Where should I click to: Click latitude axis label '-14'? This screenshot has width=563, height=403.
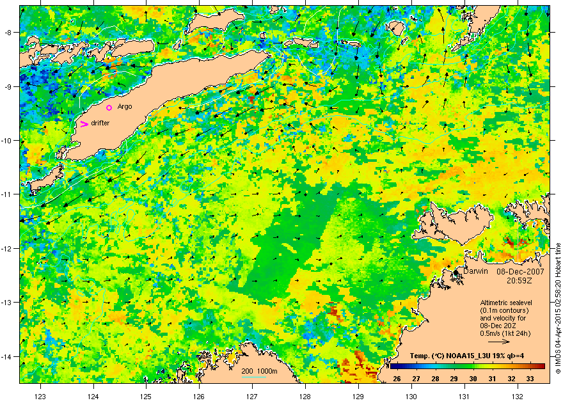pos(6,357)
